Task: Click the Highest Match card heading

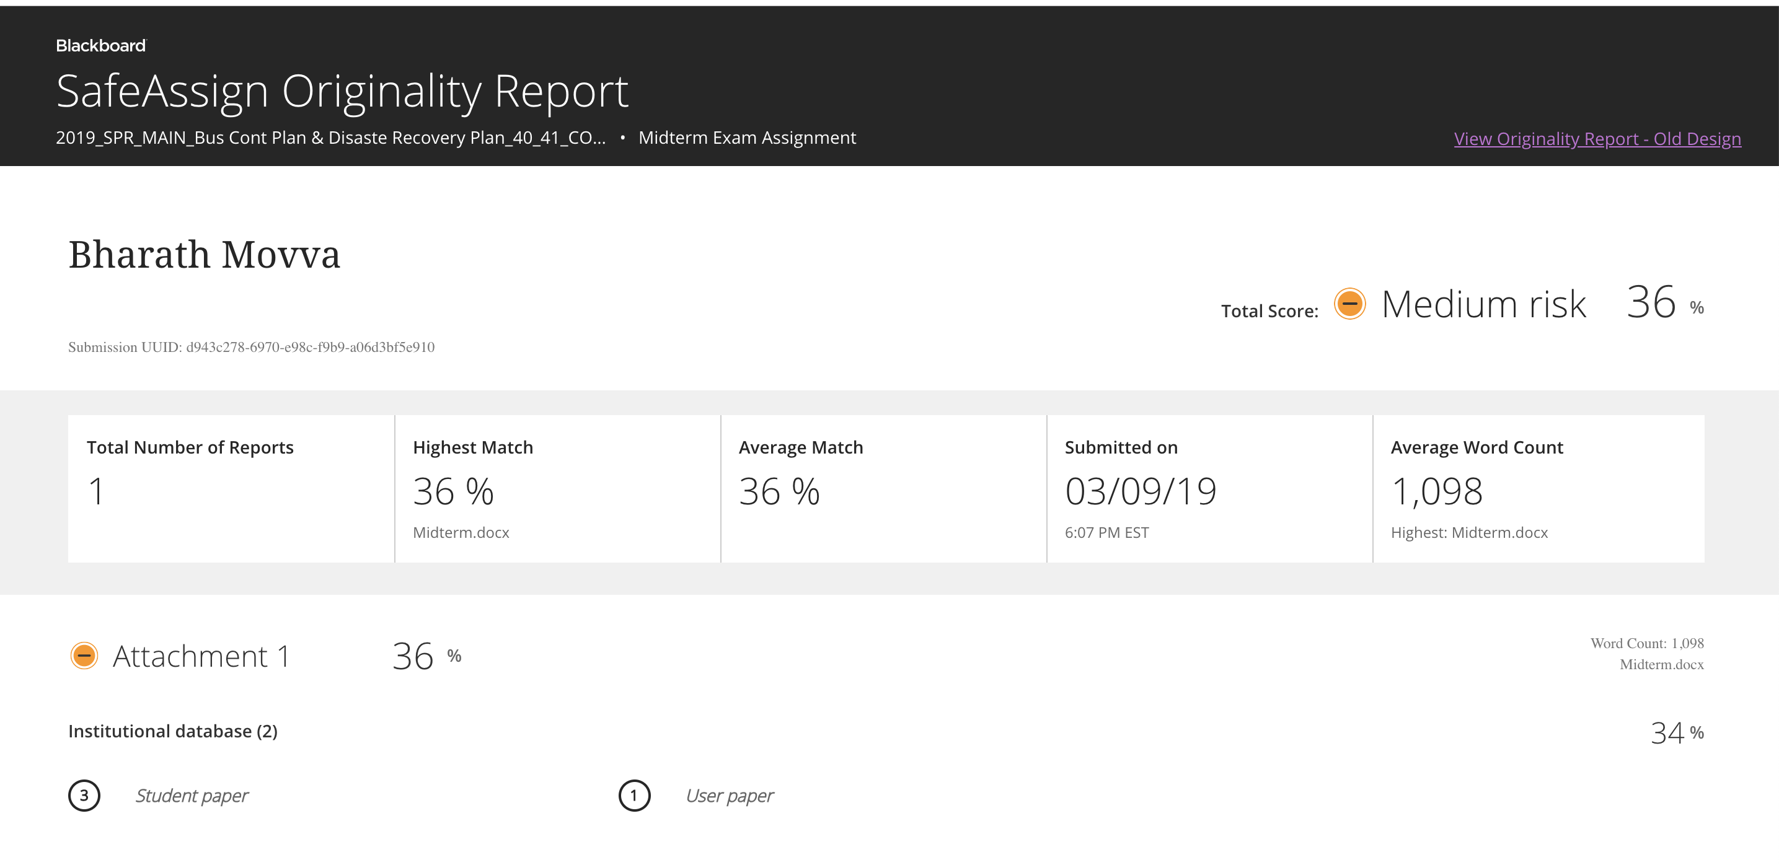Action: [473, 447]
